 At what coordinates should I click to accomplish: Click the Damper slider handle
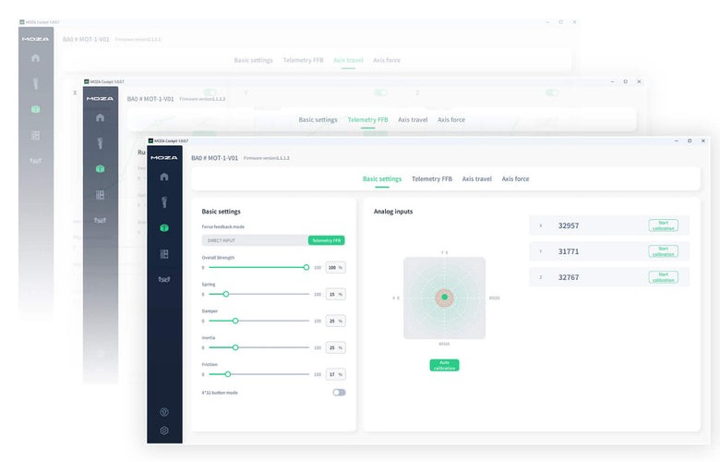click(x=235, y=321)
